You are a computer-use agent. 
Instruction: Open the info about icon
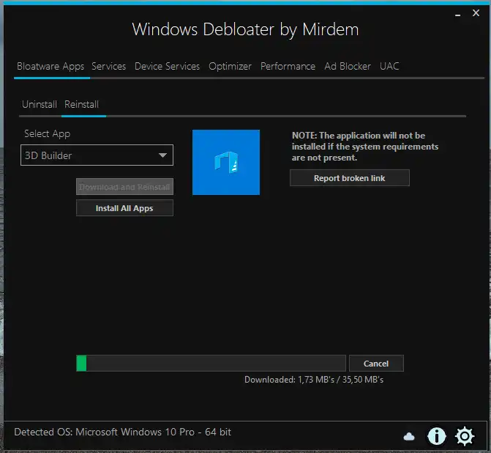pos(437,436)
